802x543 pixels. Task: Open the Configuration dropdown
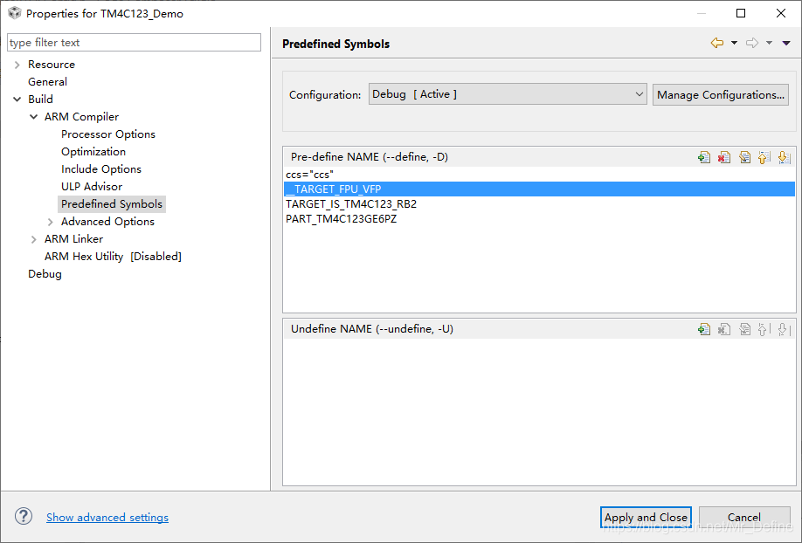tap(508, 94)
